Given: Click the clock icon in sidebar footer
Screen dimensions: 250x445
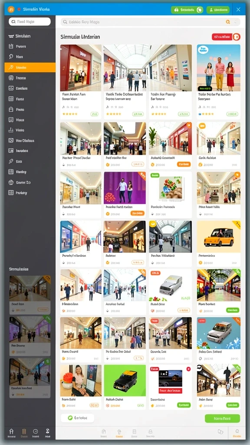Looking at the screenshot, I should [36, 432].
